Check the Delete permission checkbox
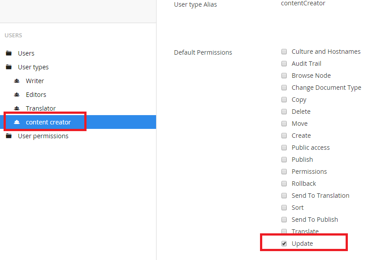The image size is (392, 260). coord(284,112)
